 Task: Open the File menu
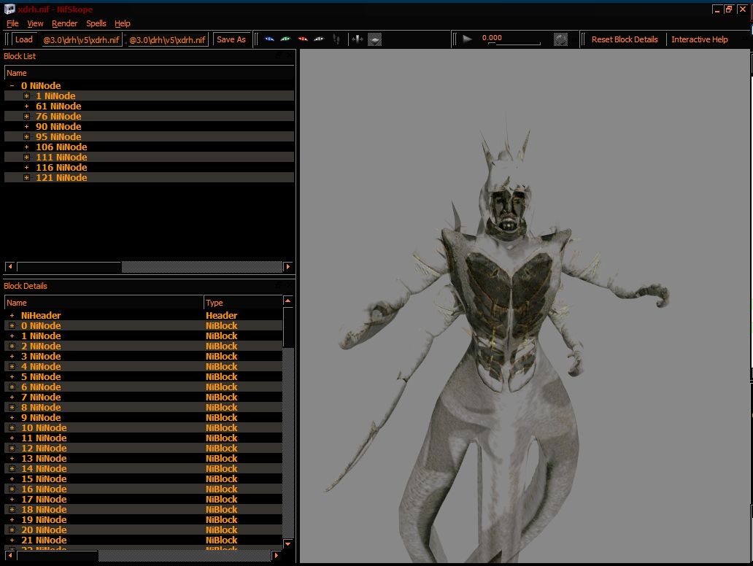point(12,23)
